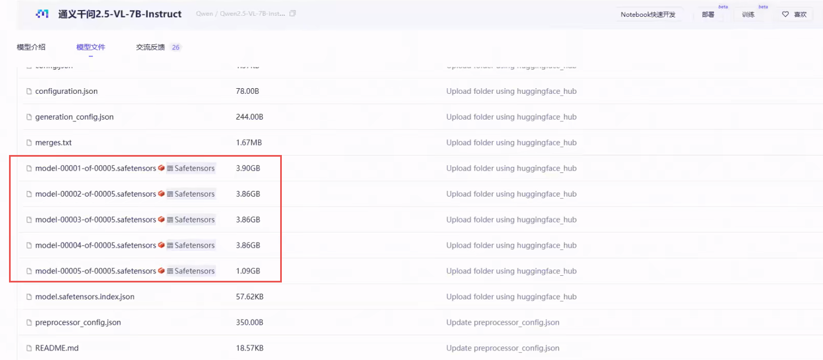
Task: Click the Notebook快速开发 button
Action: coord(648,15)
